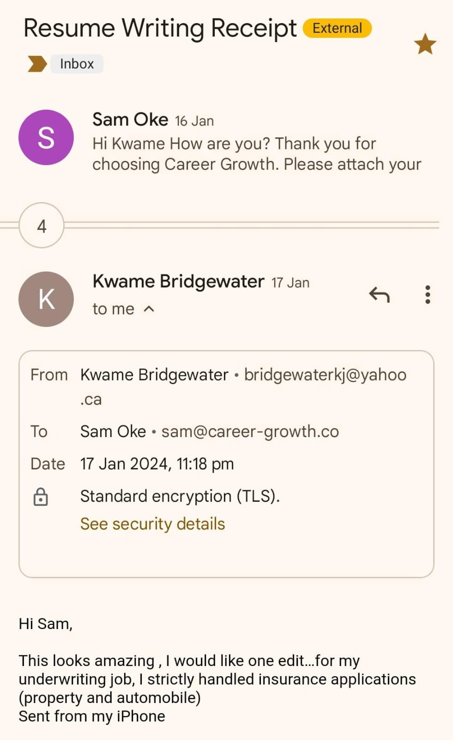The width and height of the screenshot is (453, 740).
Task: Click the date '17 Jan 2024, 11:18 pm'
Action: point(157,464)
